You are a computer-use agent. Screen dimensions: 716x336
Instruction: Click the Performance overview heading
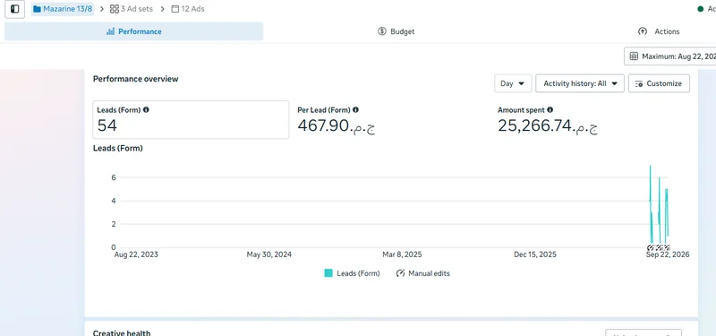point(136,79)
